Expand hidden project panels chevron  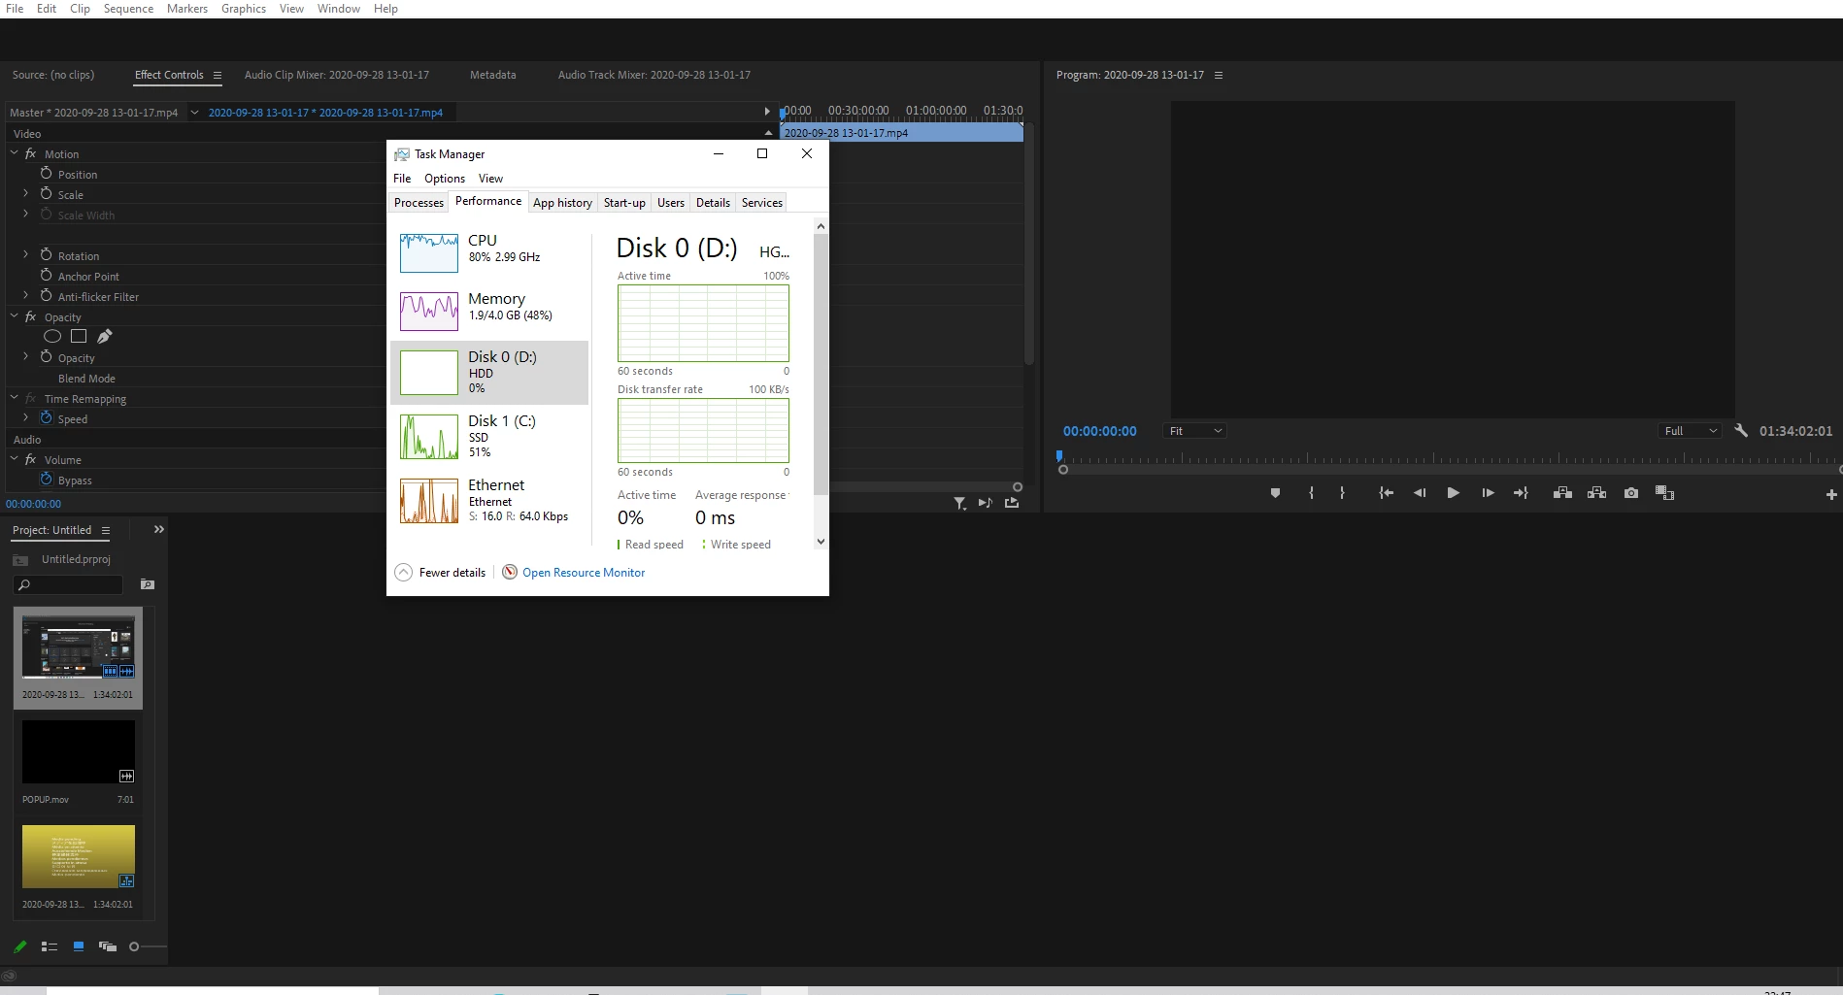click(159, 529)
